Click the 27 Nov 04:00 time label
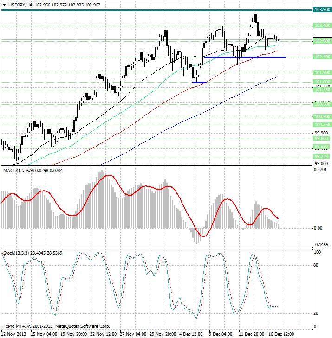This screenshot has width=332, height=338. point(133,334)
